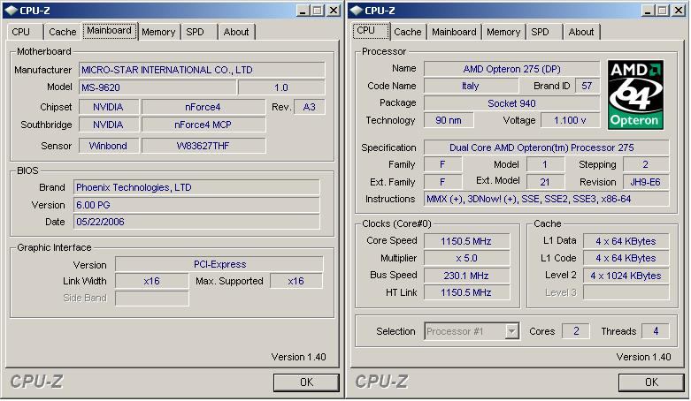Click the sensor value W83627THF
Screen dimensions: 691x401
click(x=203, y=146)
